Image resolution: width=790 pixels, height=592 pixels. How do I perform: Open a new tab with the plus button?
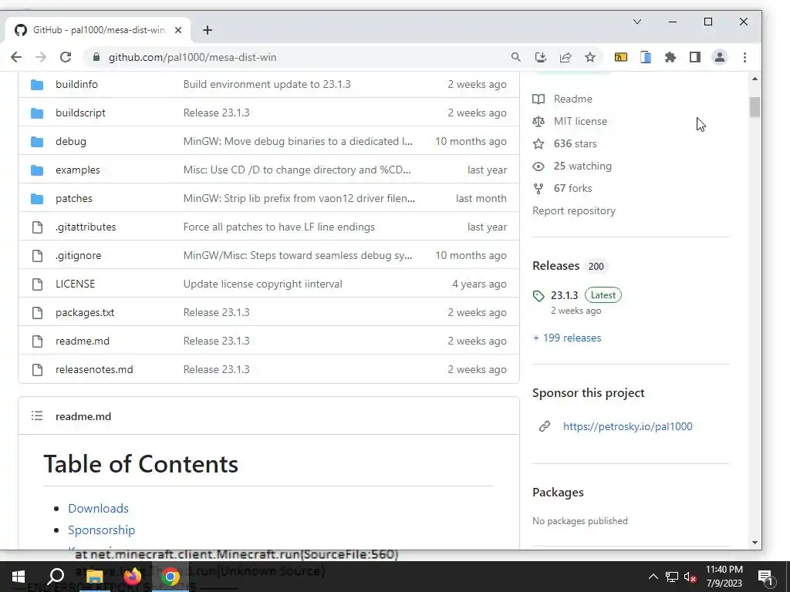point(207,30)
